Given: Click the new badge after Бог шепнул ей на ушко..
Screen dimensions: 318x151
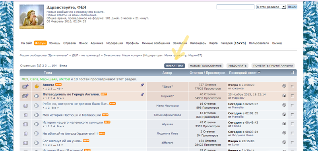Looking at the screenshot, I should click(86, 141).
